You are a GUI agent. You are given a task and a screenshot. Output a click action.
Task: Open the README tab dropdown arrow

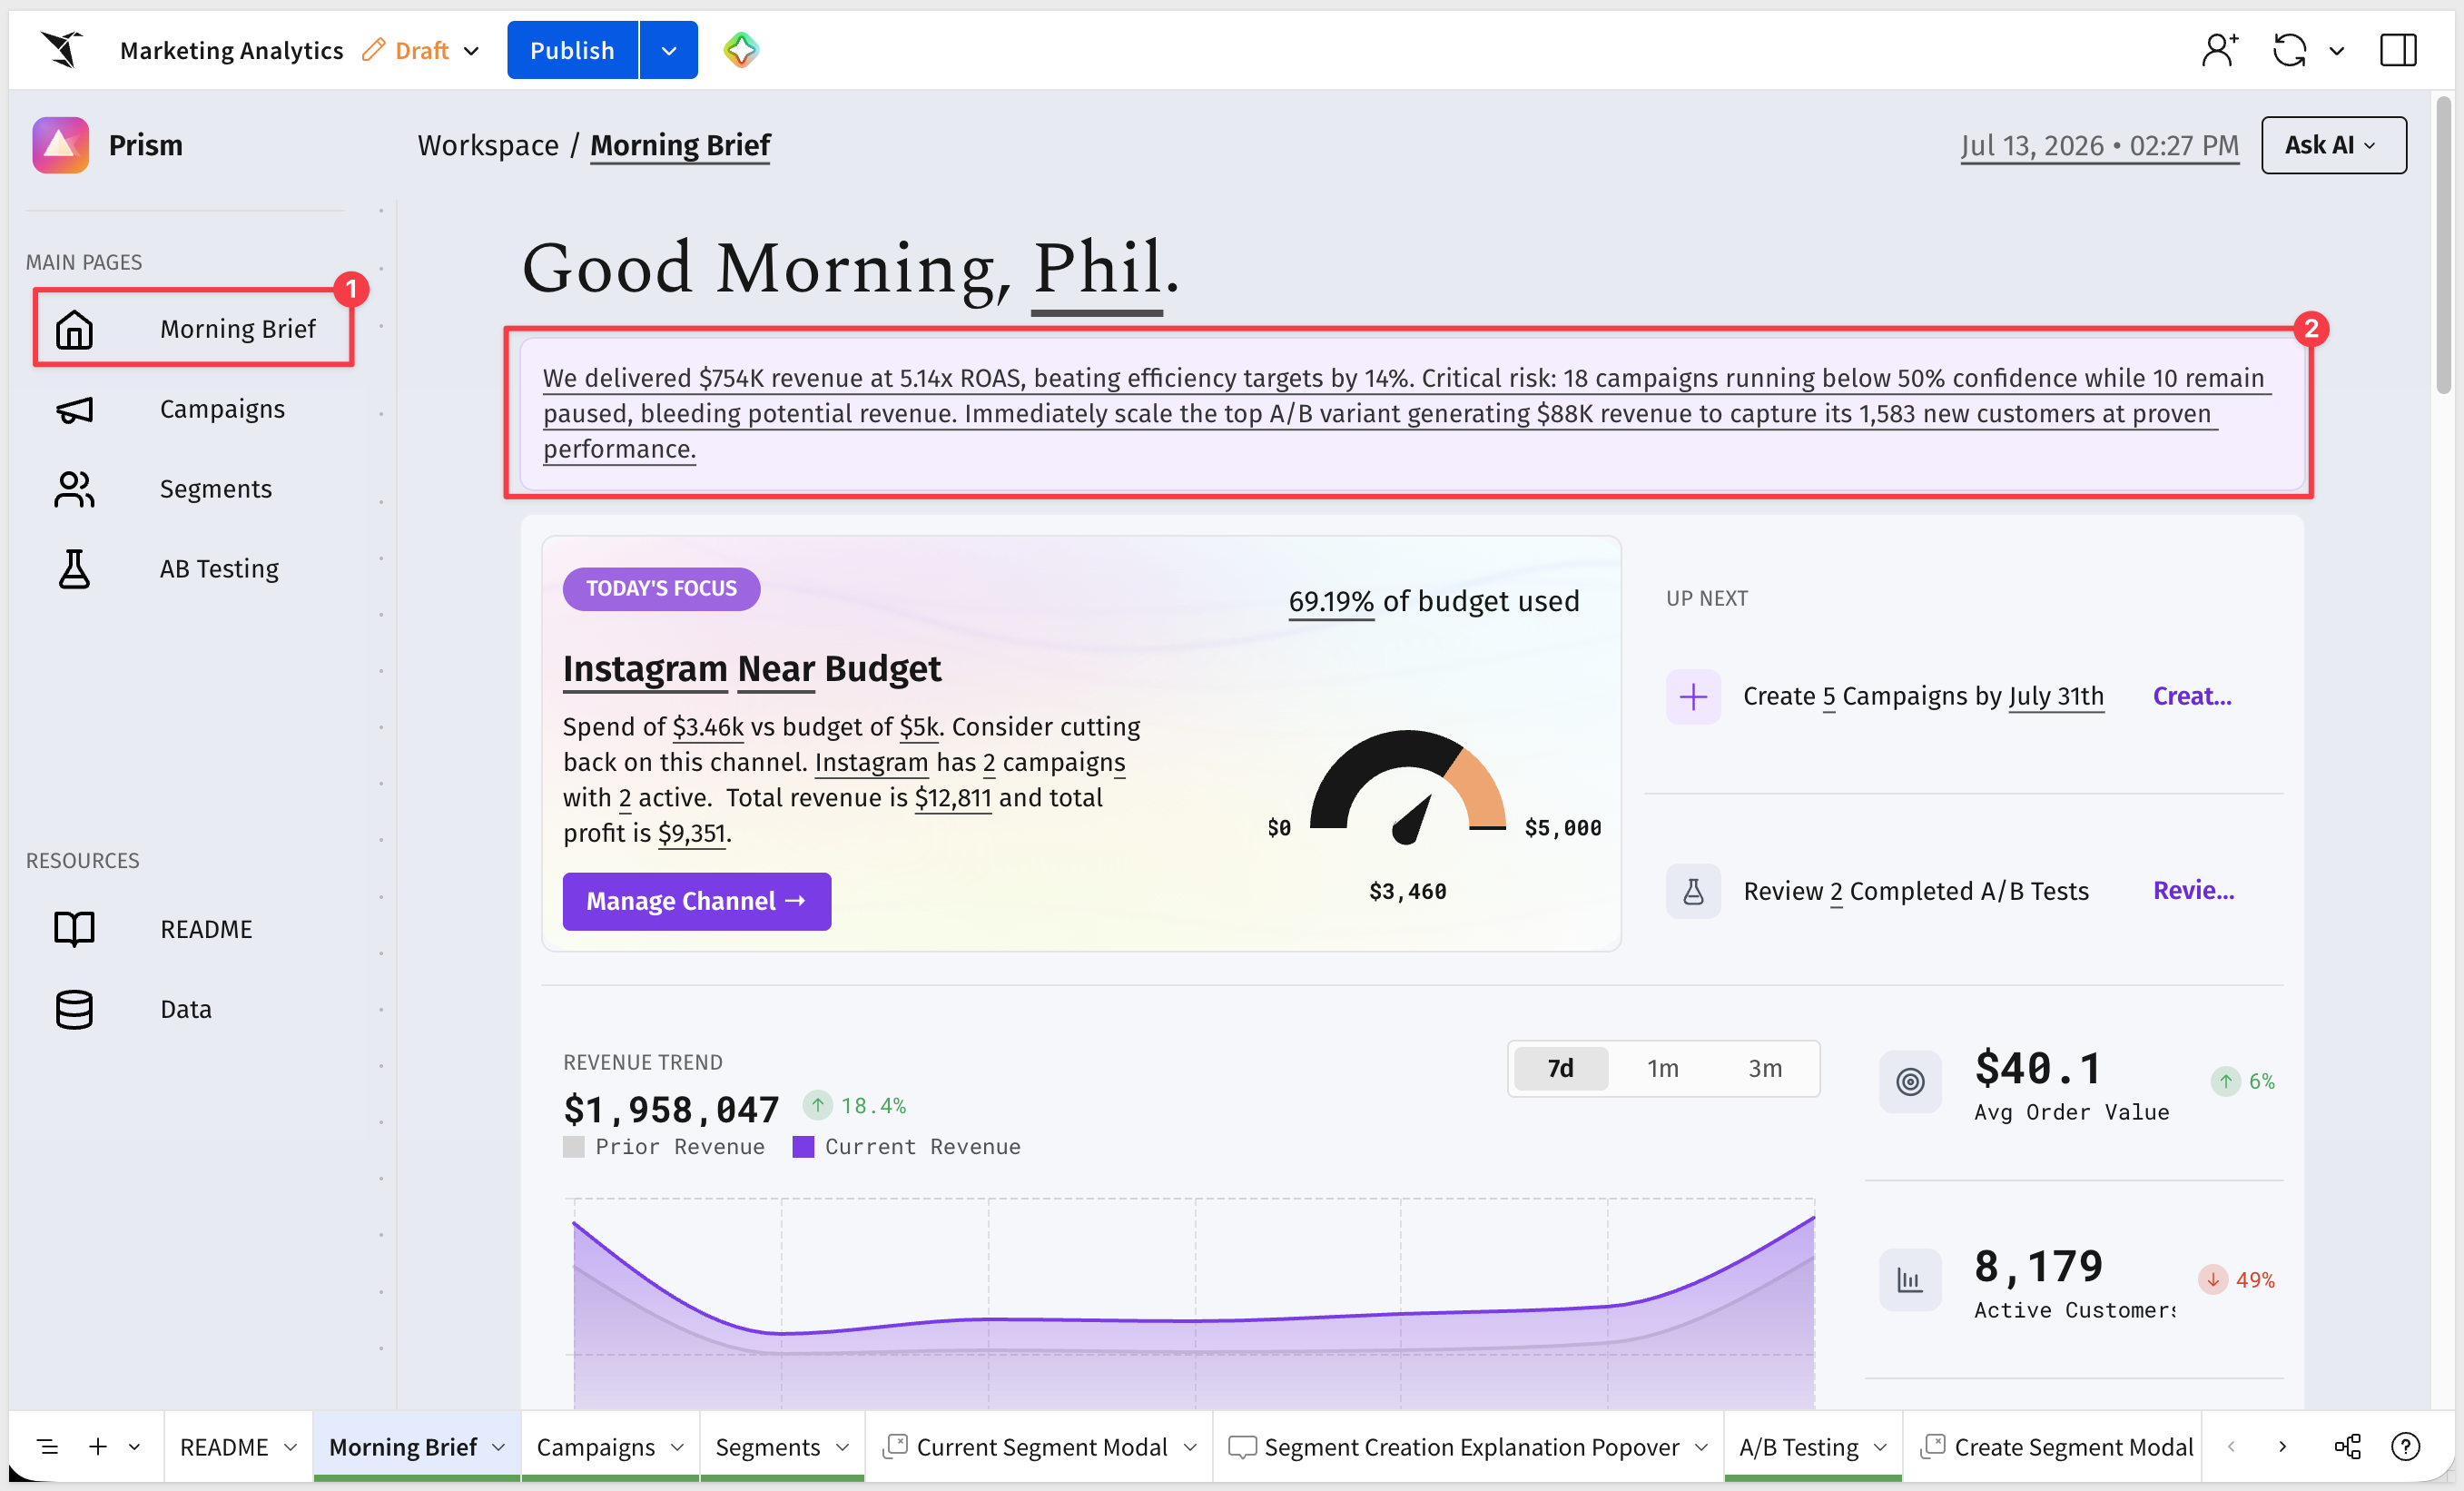(x=290, y=1447)
